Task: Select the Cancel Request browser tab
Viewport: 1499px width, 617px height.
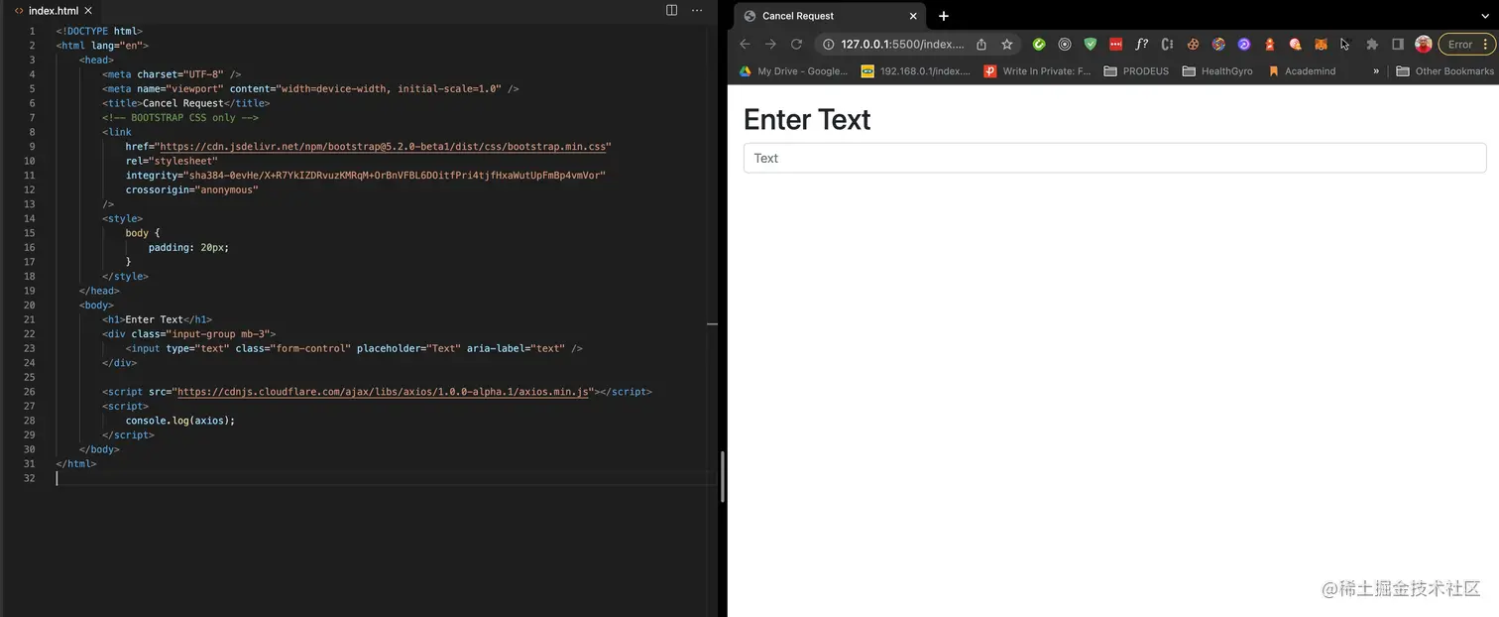Action: coord(830,16)
